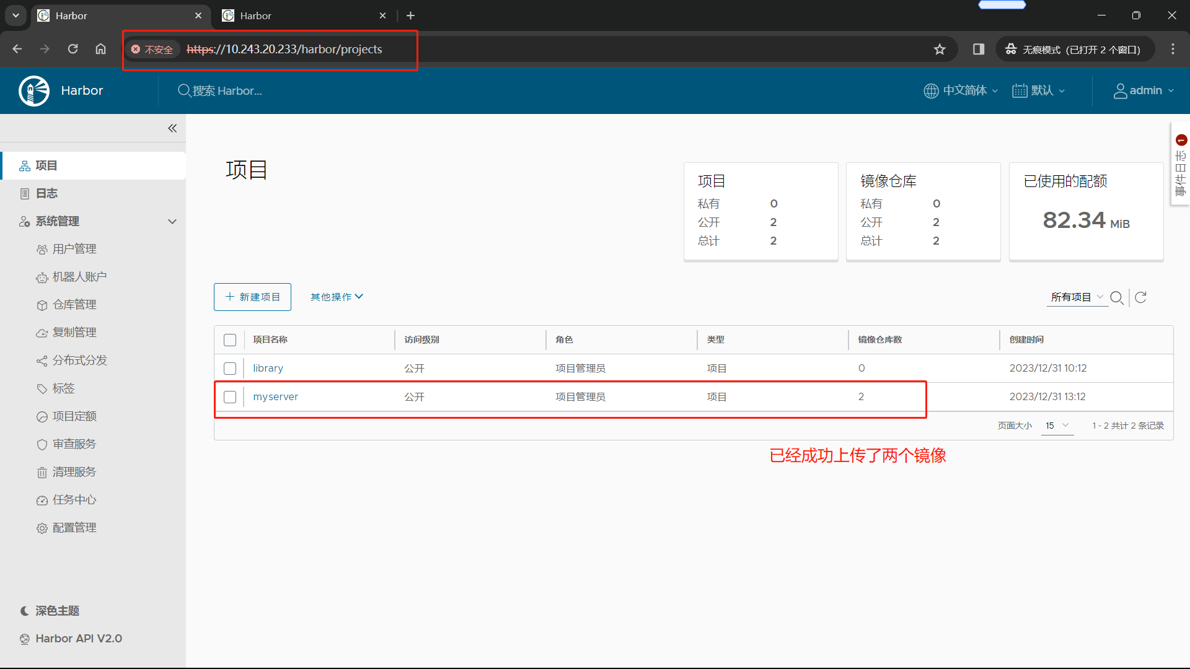The image size is (1190, 669).
Task: Open 所有项目 filter dropdown
Action: tap(1077, 297)
